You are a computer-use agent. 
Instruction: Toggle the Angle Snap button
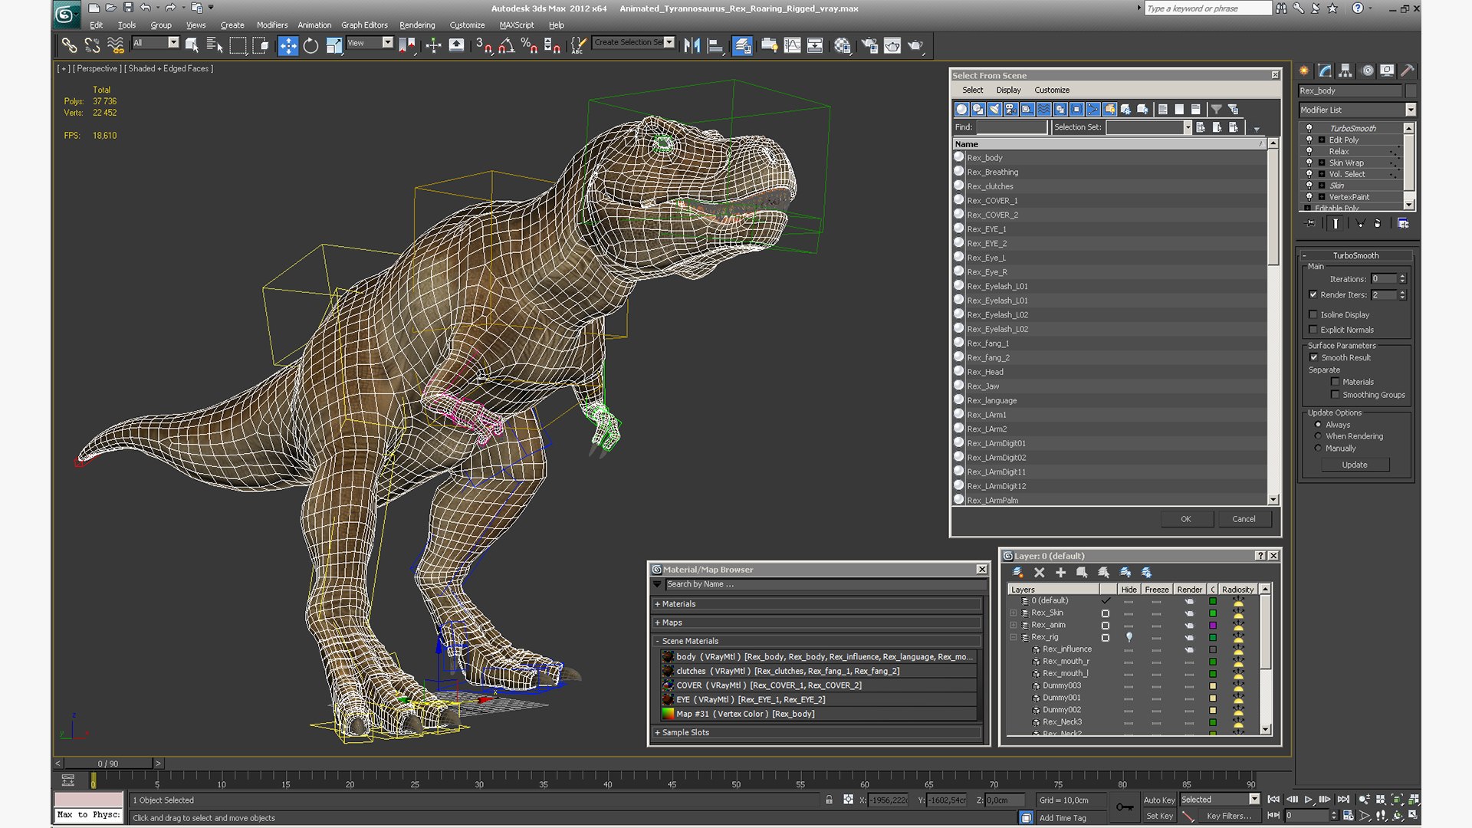(x=506, y=45)
